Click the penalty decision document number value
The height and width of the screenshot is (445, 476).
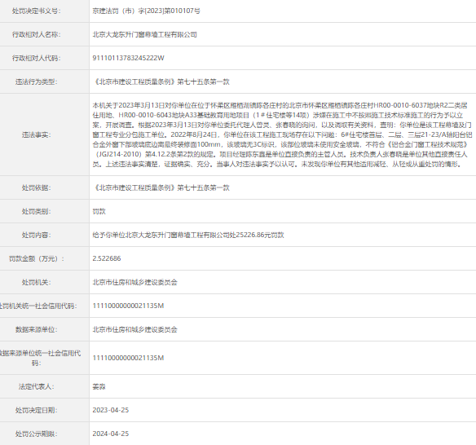tap(147, 11)
